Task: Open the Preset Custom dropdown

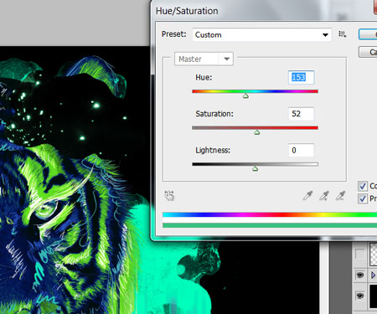Action: [x=261, y=35]
